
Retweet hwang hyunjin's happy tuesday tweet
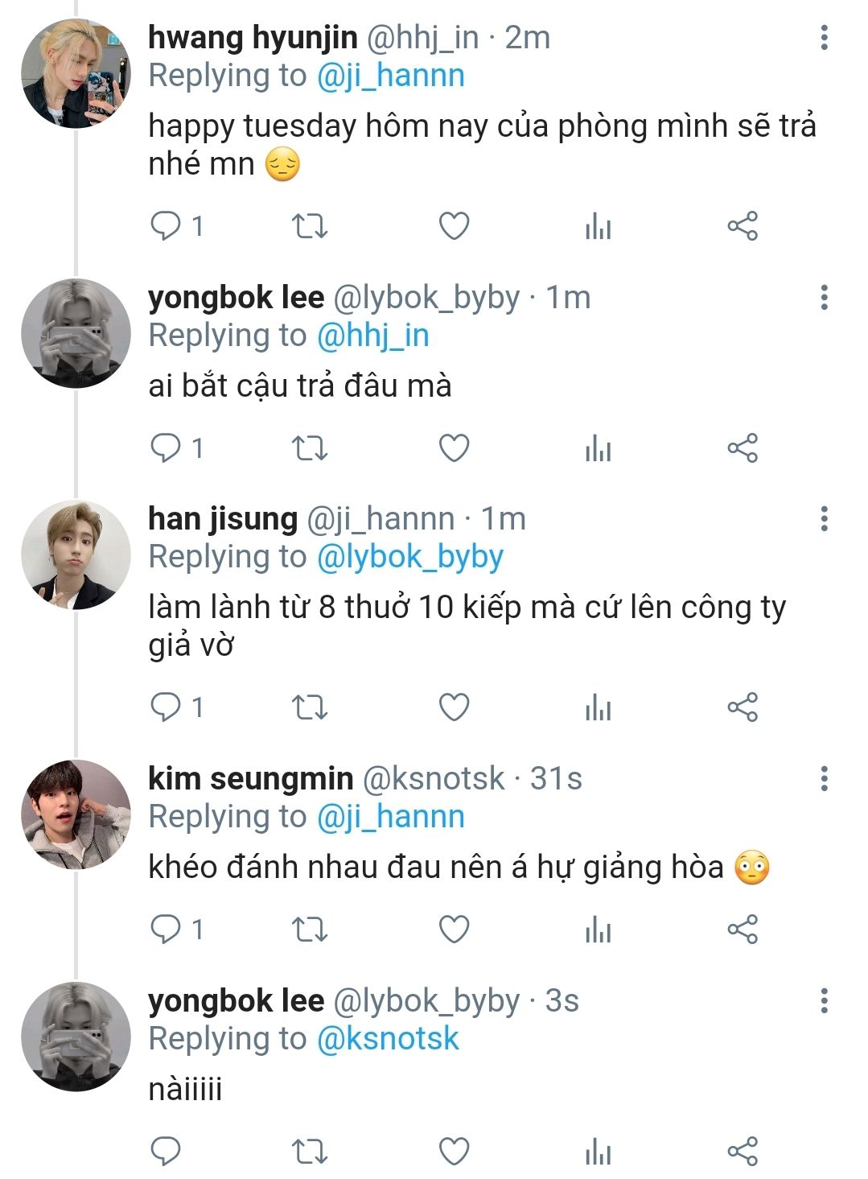coord(309,226)
